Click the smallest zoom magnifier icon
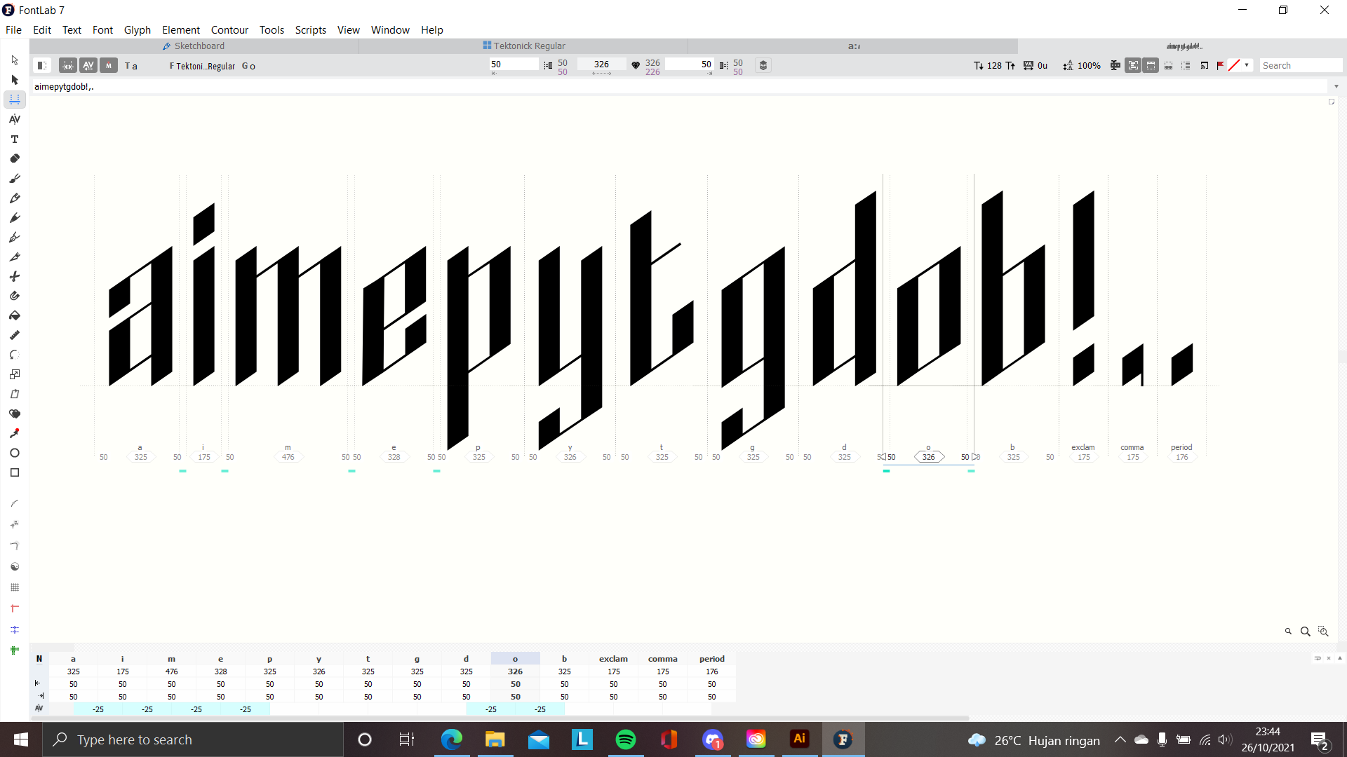Image resolution: width=1347 pixels, height=757 pixels. [1288, 632]
